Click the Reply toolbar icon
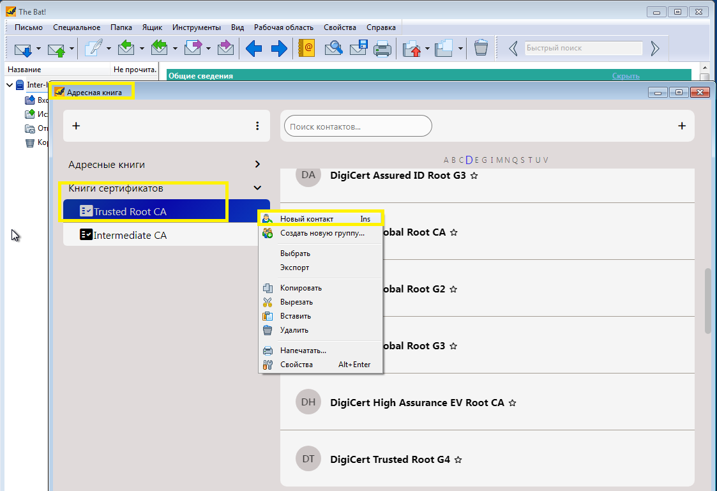This screenshot has width=717, height=491. click(126, 48)
